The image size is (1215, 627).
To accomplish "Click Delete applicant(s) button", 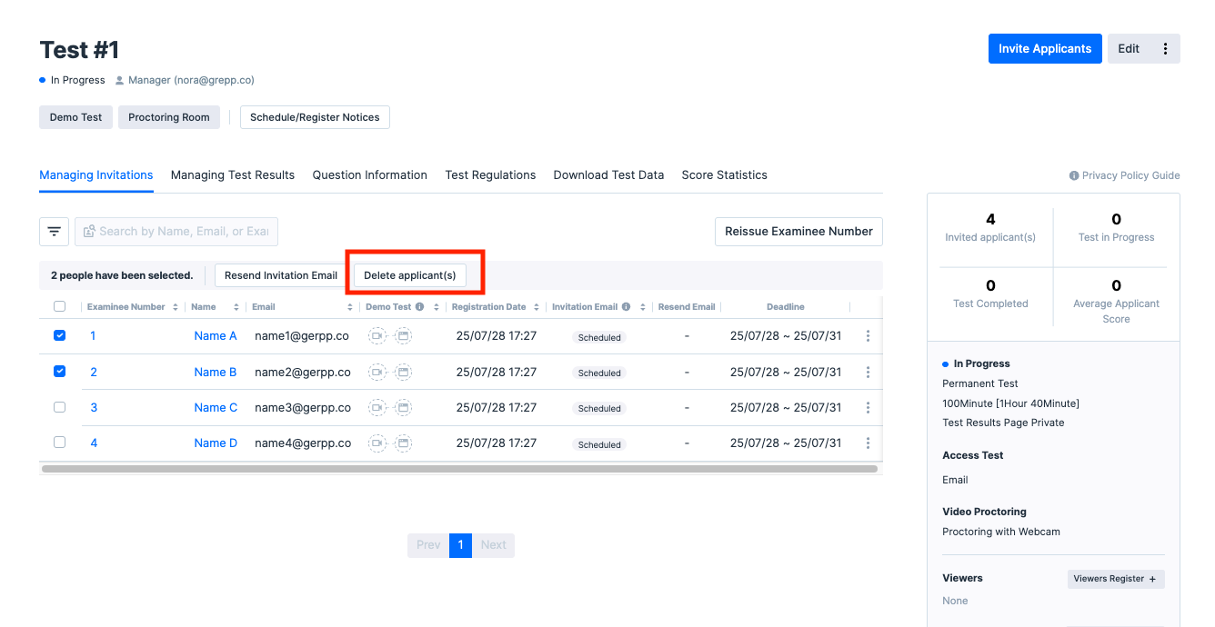I will coord(409,275).
